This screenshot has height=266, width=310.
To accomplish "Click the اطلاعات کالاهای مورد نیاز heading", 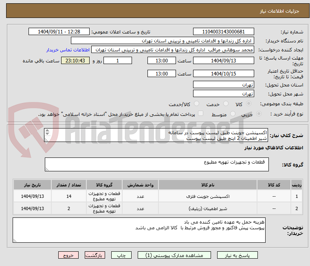I will point(274,148).
